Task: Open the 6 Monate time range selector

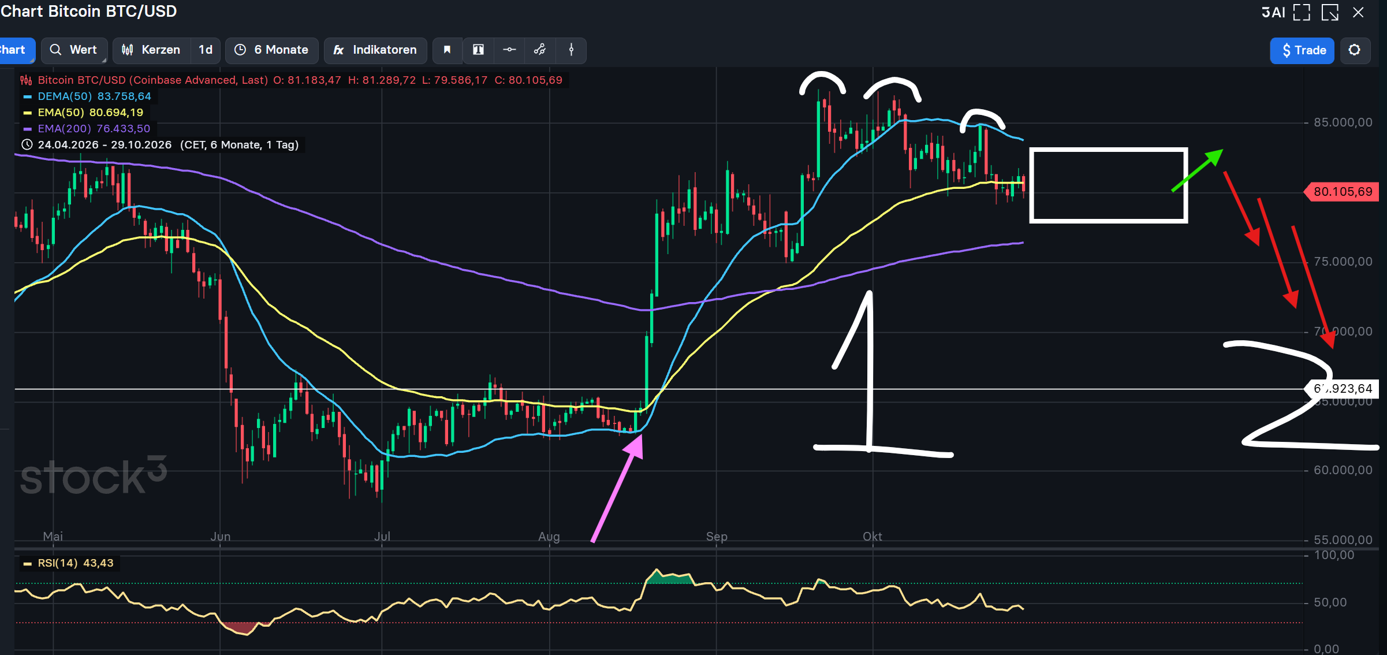Action: pos(271,50)
